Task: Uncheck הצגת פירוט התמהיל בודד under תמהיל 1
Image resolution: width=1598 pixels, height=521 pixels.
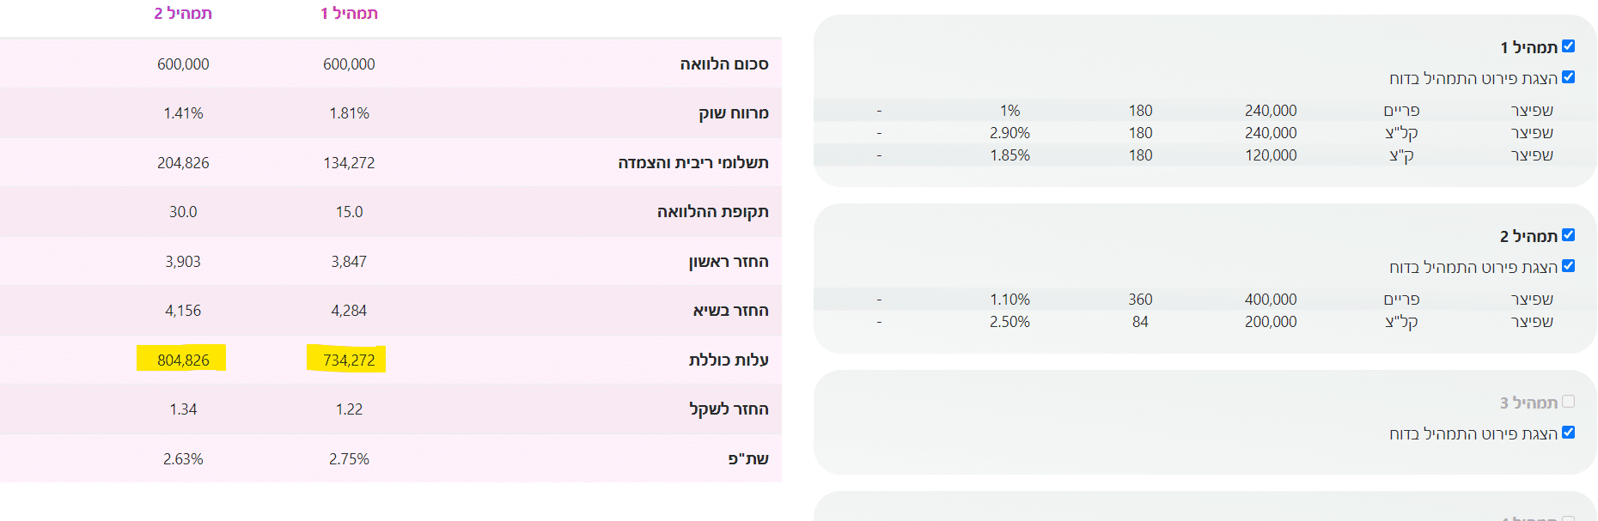Action: pos(1568,77)
